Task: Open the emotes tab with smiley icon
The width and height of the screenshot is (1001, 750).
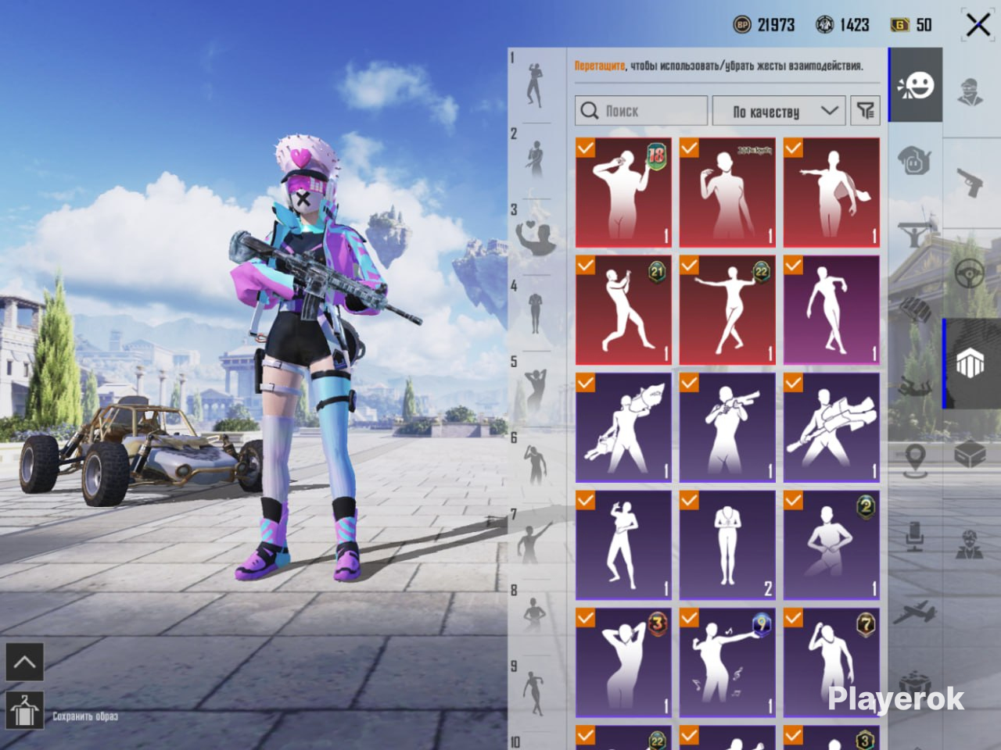Action: tap(916, 85)
